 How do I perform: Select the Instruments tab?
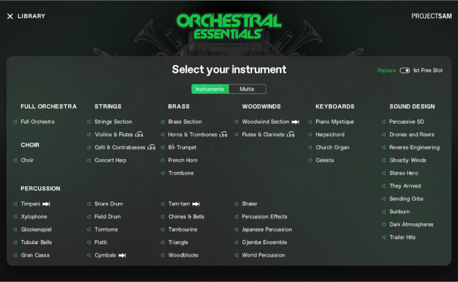pos(210,89)
